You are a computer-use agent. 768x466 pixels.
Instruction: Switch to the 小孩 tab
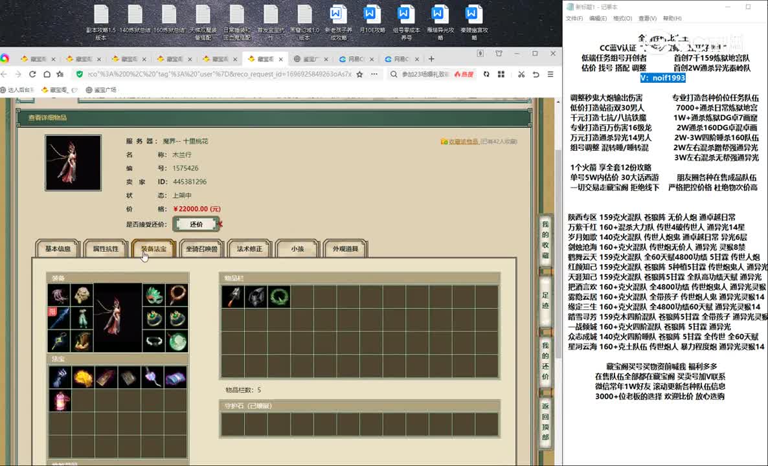[297, 249]
